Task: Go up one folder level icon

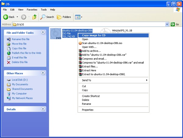Action: click(x=34, y=17)
